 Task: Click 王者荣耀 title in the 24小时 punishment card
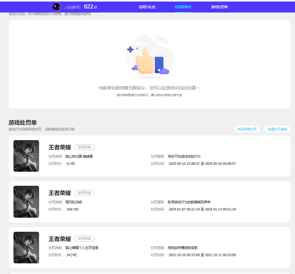click(x=60, y=239)
